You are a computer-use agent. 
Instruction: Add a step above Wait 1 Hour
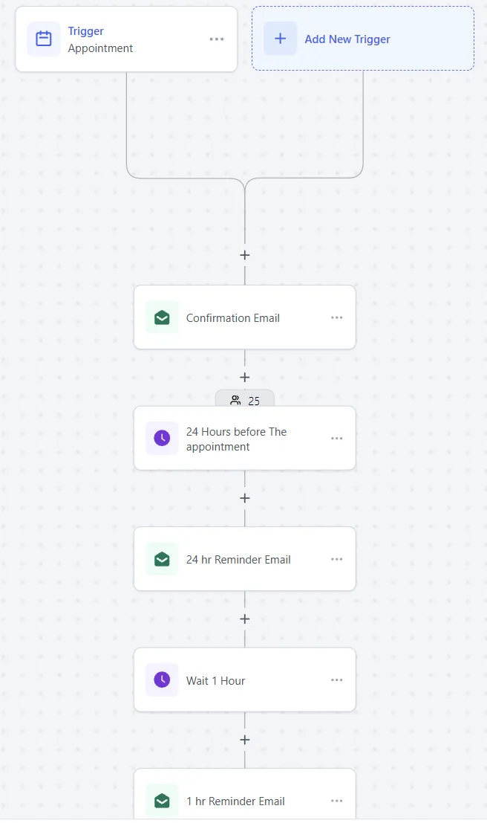(245, 619)
